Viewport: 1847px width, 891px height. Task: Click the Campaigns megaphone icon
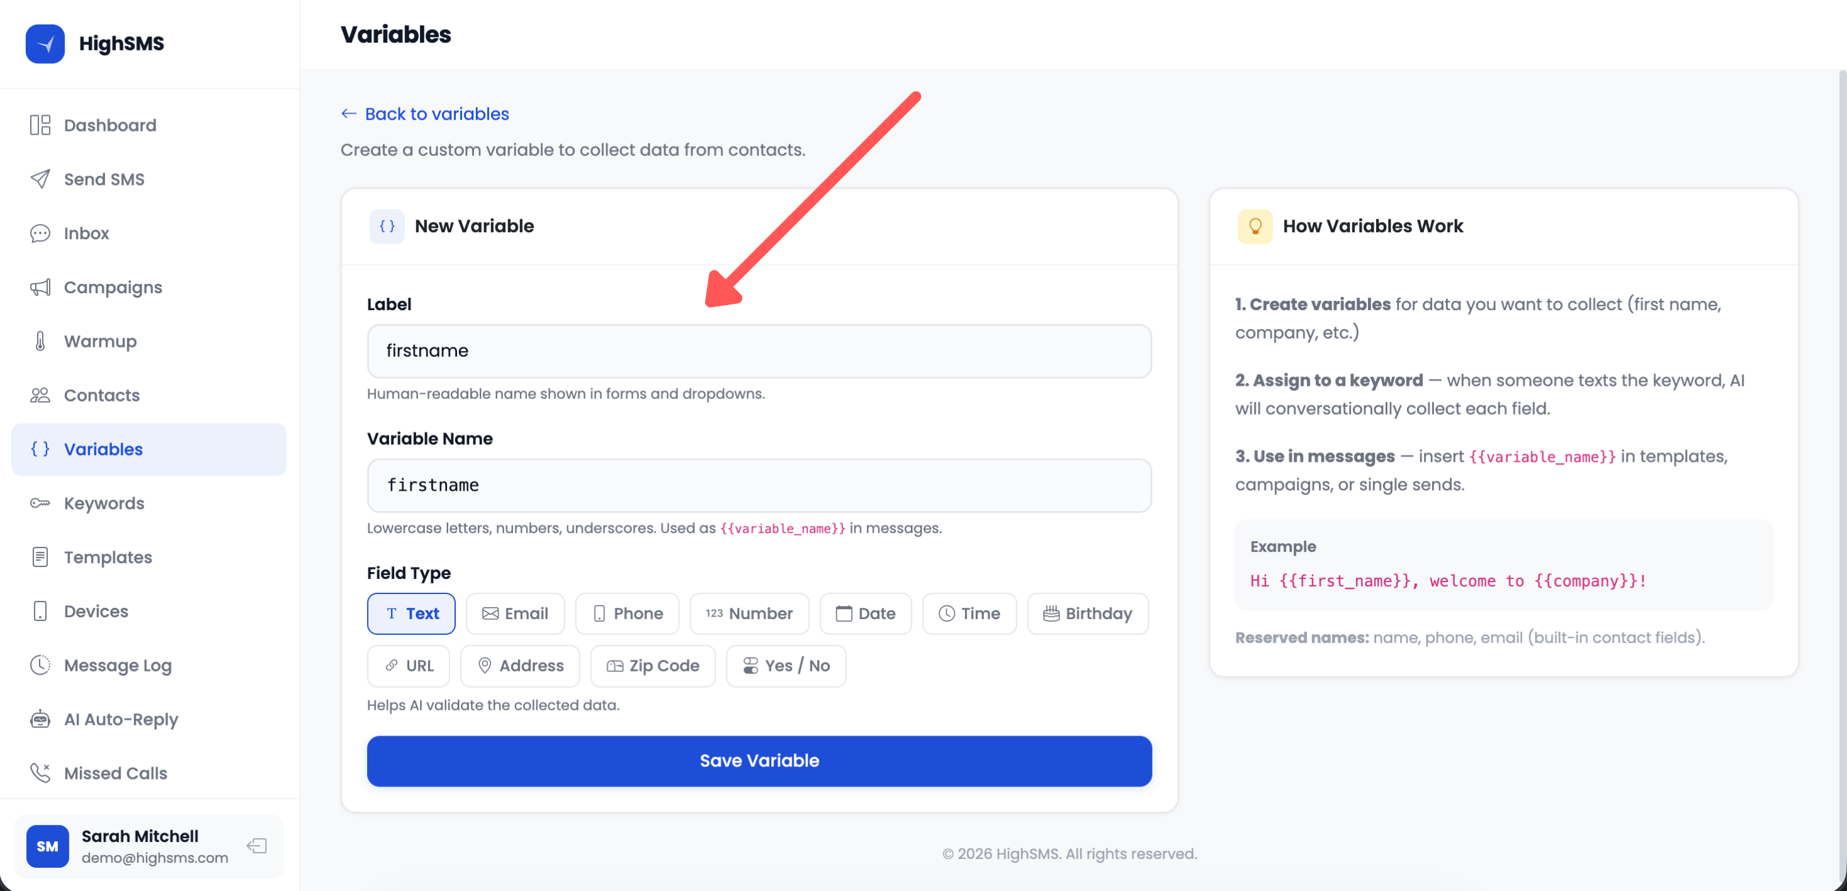40,288
